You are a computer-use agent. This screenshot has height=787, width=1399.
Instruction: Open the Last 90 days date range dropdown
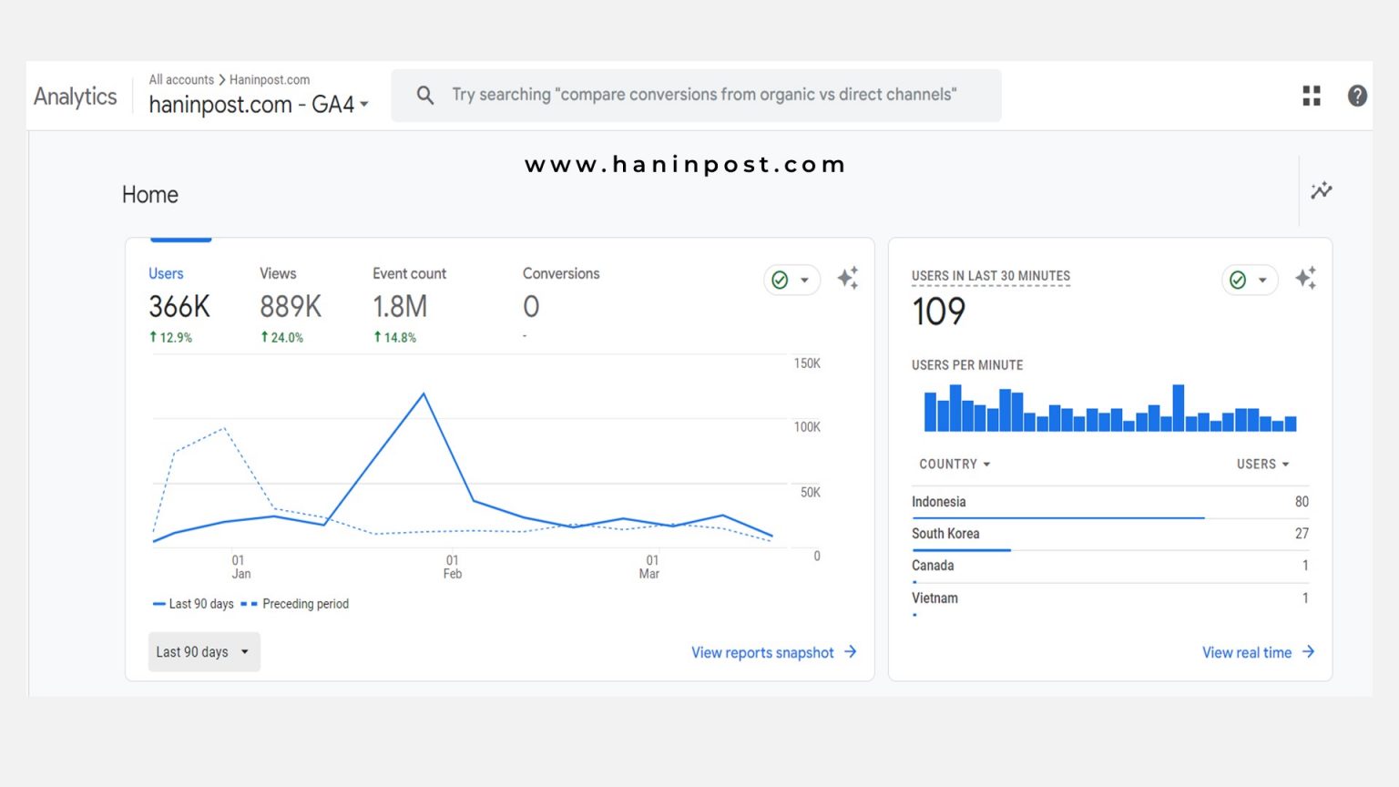tap(203, 652)
